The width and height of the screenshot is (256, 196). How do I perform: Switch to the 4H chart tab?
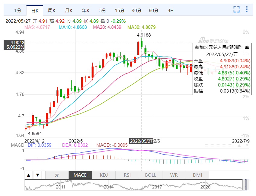[171, 11]
